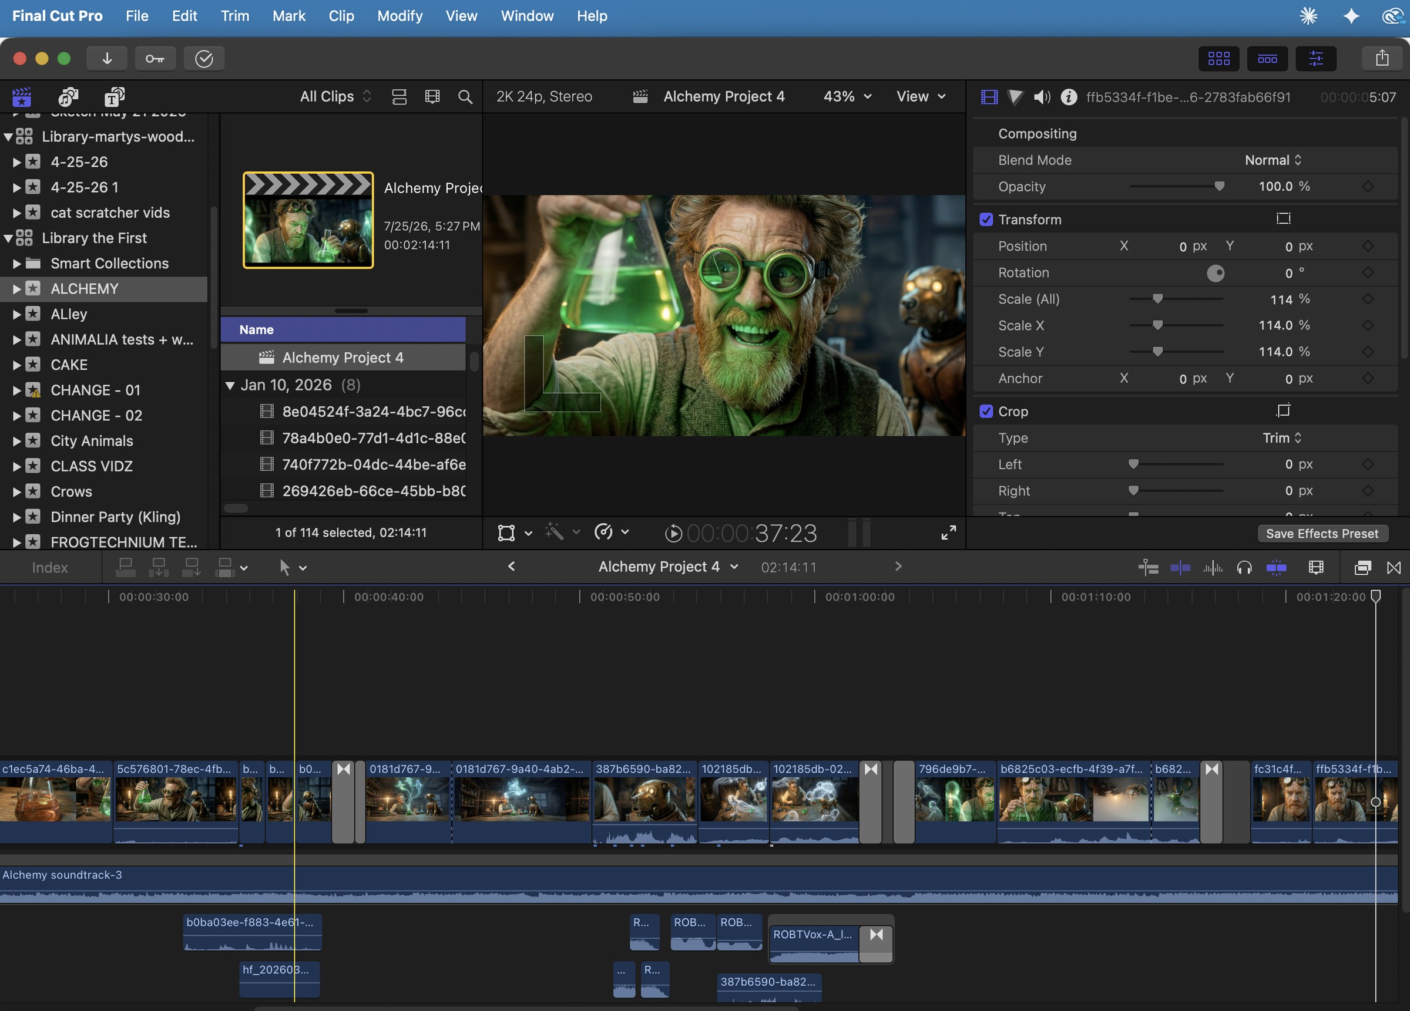Open the Modify menu
Screen dimensions: 1410x1011
click(x=399, y=16)
